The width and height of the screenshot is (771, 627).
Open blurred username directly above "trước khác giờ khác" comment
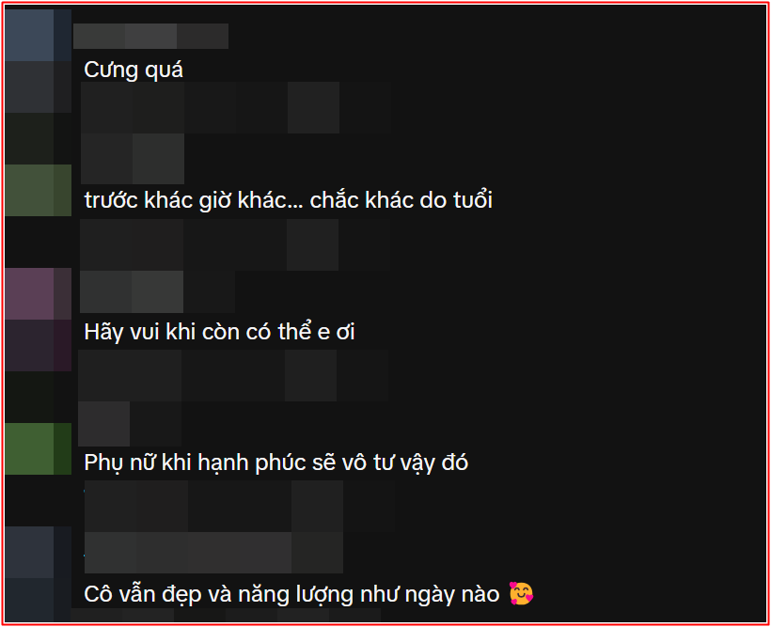tap(133, 158)
